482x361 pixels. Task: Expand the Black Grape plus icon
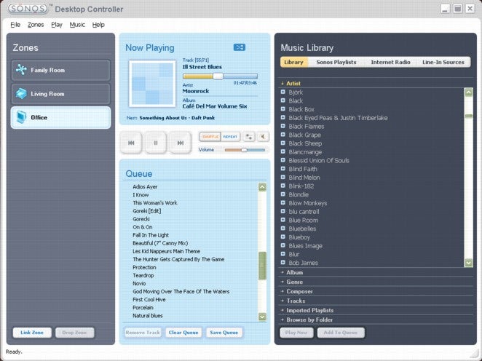tap(283, 134)
